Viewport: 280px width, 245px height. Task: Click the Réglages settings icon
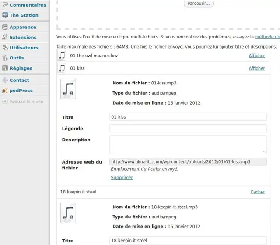click(5, 68)
